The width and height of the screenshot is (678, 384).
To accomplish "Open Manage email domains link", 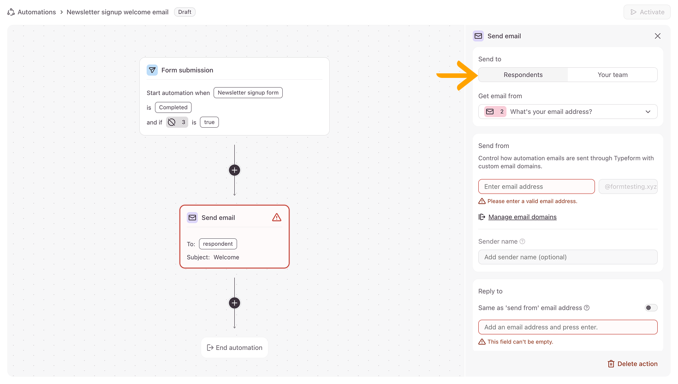I will (522, 217).
